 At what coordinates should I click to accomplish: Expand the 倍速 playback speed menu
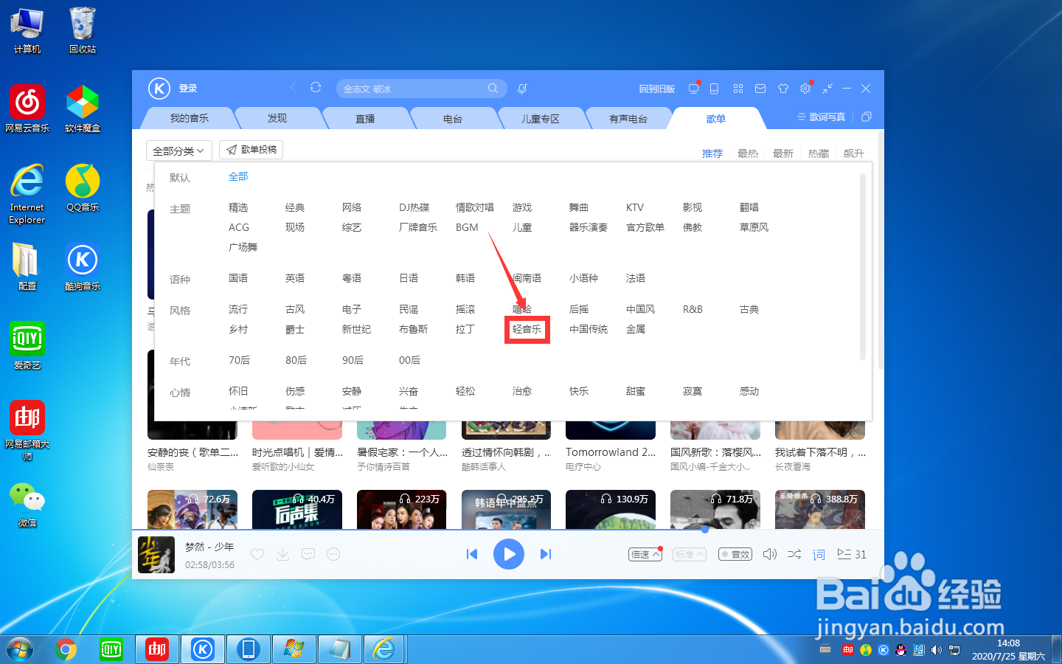pyautogui.click(x=645, y=554)
